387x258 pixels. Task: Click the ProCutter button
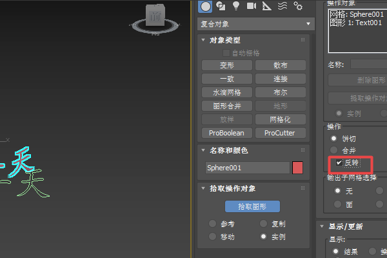[x=281, y=133]
